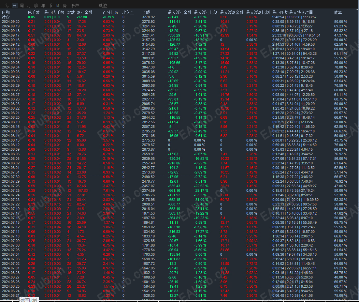Screen dimensions: 359x302
Task: Switch to the 综 summary tab
Action: (x=7, y=6)
